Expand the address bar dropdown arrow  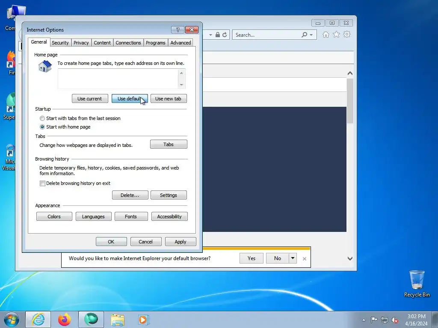coord(210,35)
